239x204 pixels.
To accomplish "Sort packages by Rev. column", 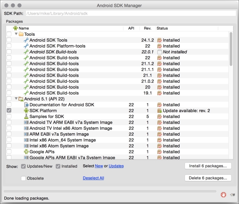I will pyautogui.click(x=148, y=28).
